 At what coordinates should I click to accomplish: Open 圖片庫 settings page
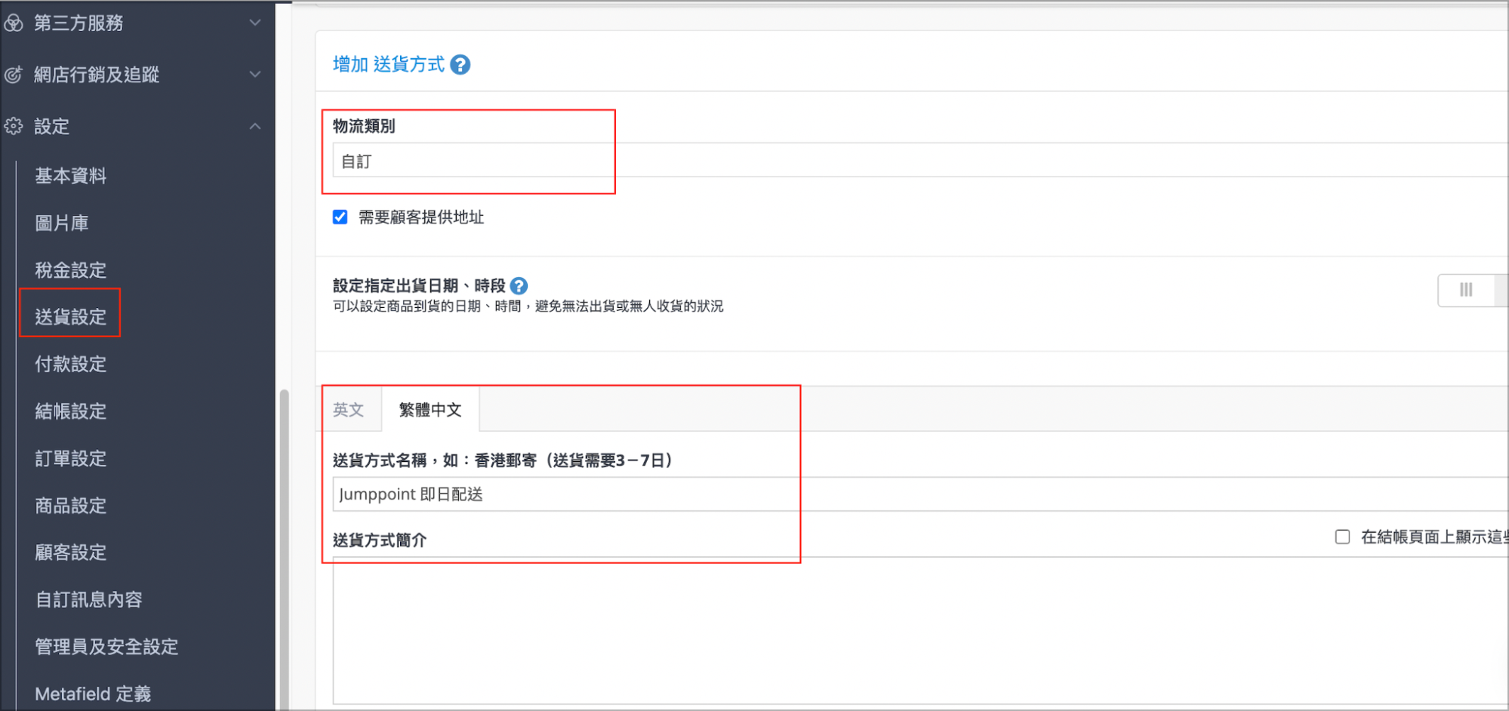pyautogui.click(x=62, y=223)
